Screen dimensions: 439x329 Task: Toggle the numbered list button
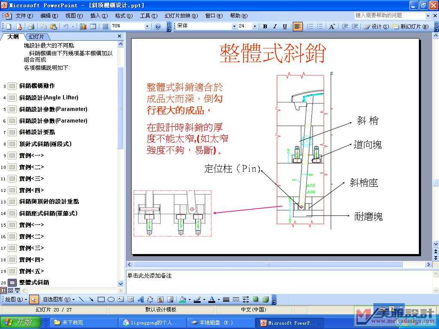pyautogui.click(x=310, y=27)
